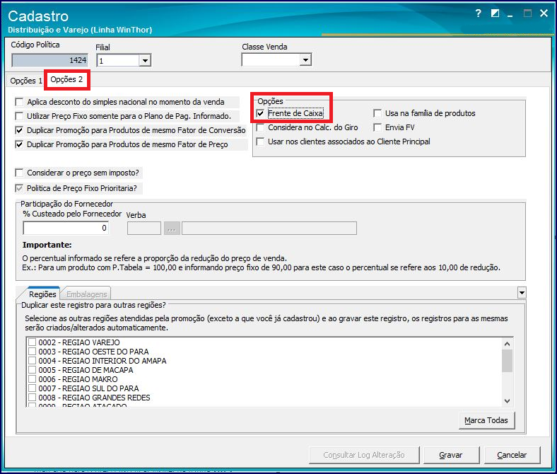Screen dimensions: 557x474
Task: Switch to the Opções 1 tab
Action: coord(26,81)
